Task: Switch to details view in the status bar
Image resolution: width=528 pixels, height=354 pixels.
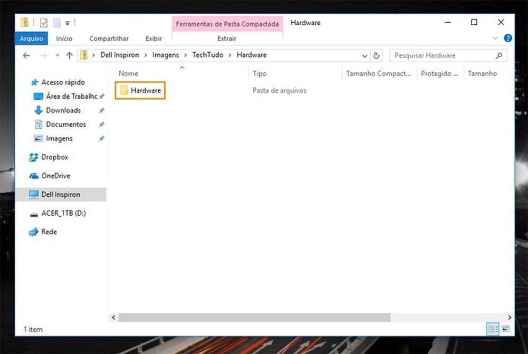Action: pos(492,329)
